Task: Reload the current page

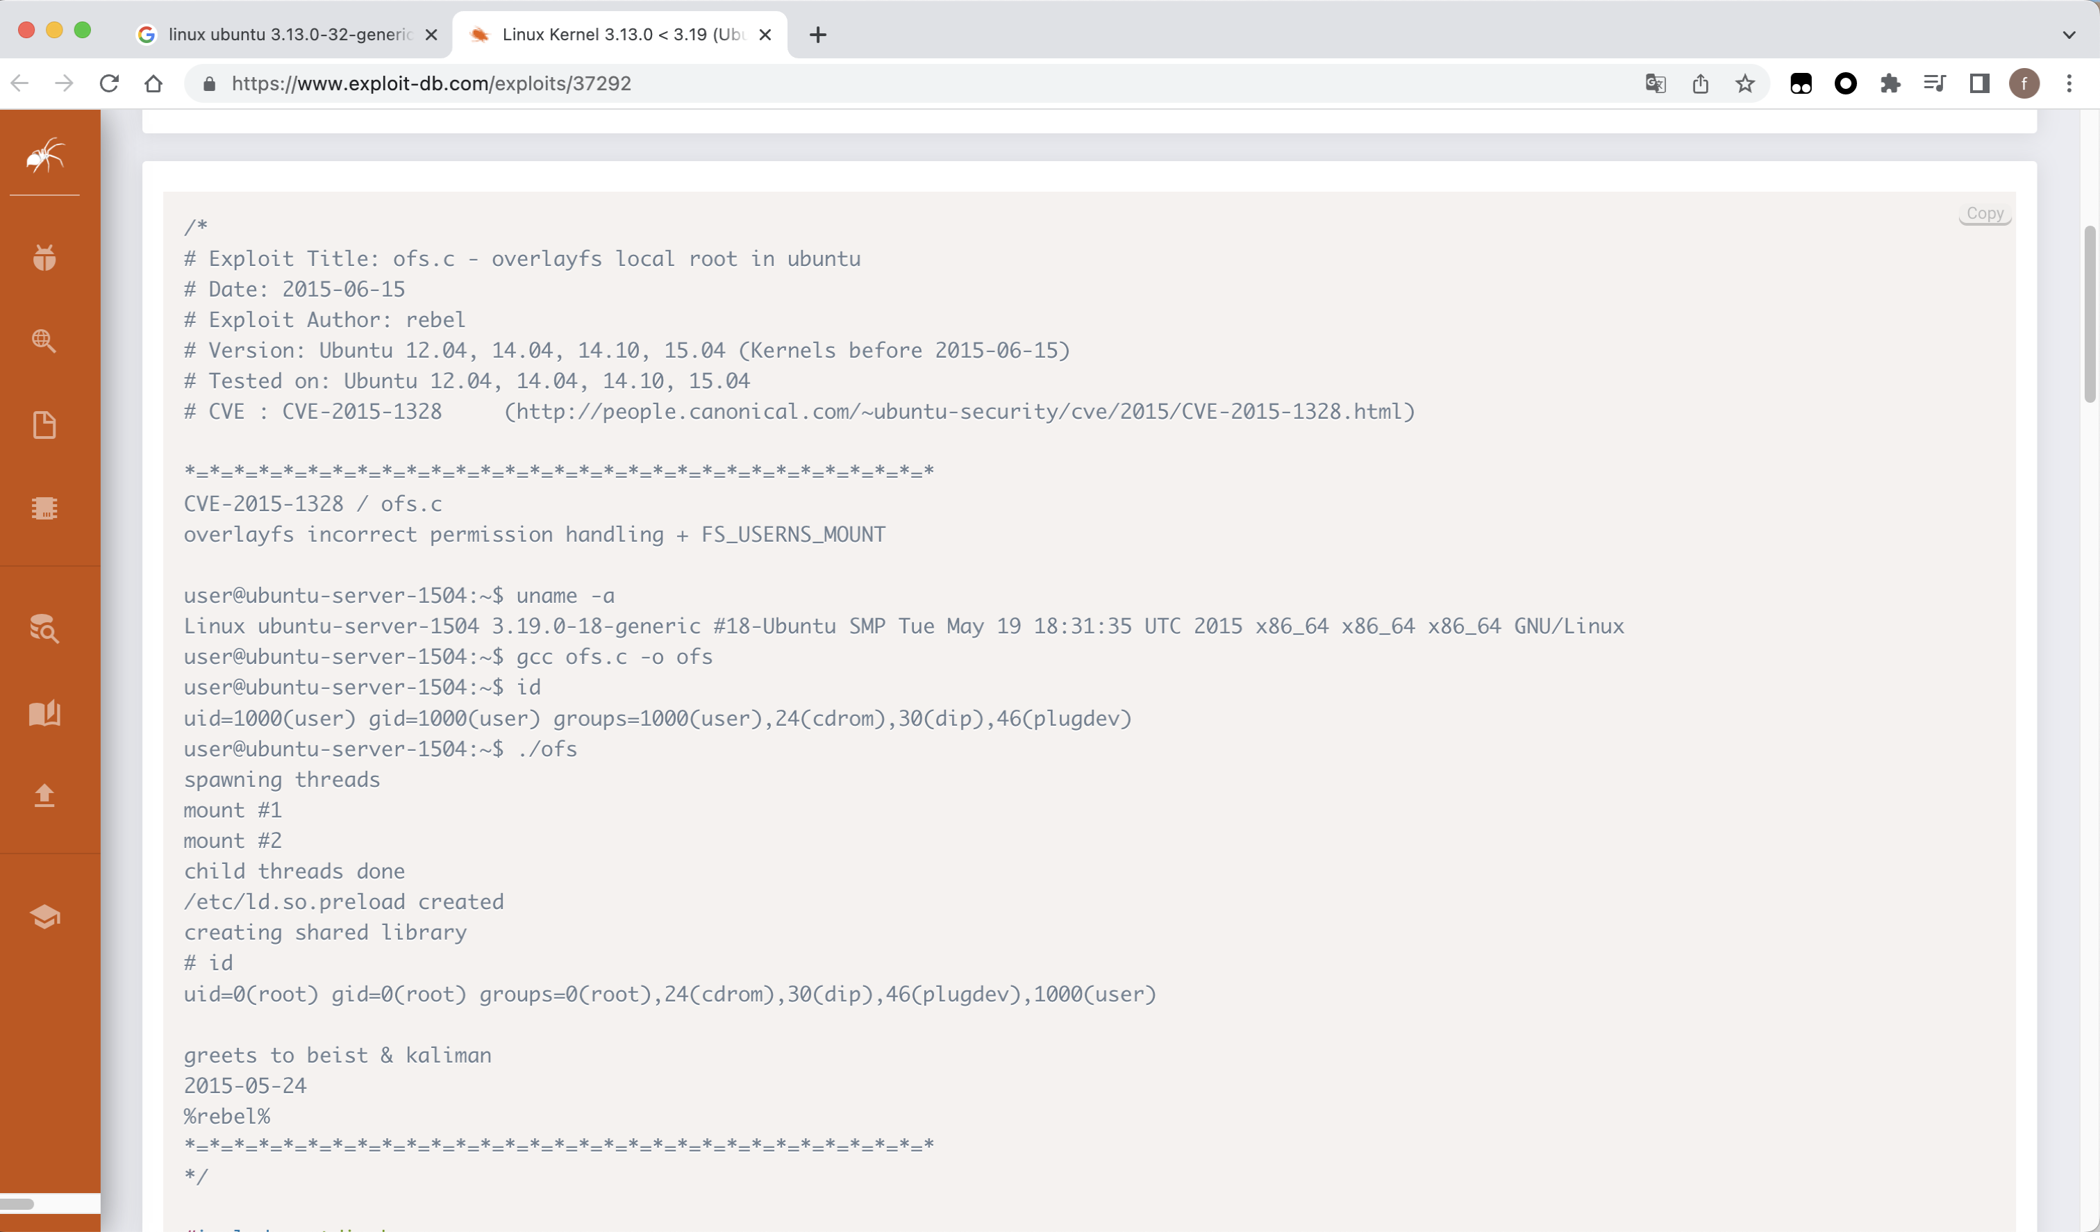Action: pos(109,83)
